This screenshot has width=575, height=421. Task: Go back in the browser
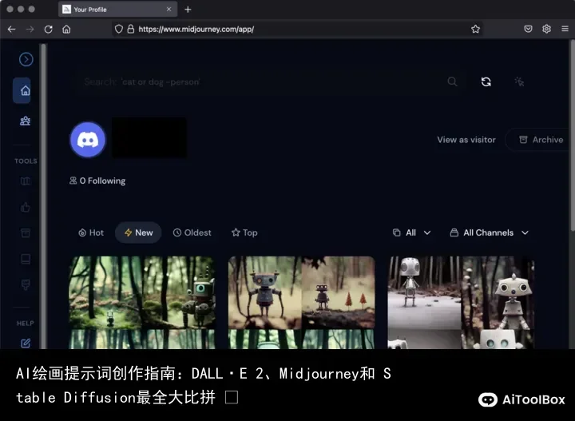coord(12,30)
